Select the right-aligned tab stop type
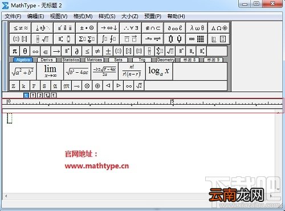Screen dimensions: 285x211 pos(40,95)
